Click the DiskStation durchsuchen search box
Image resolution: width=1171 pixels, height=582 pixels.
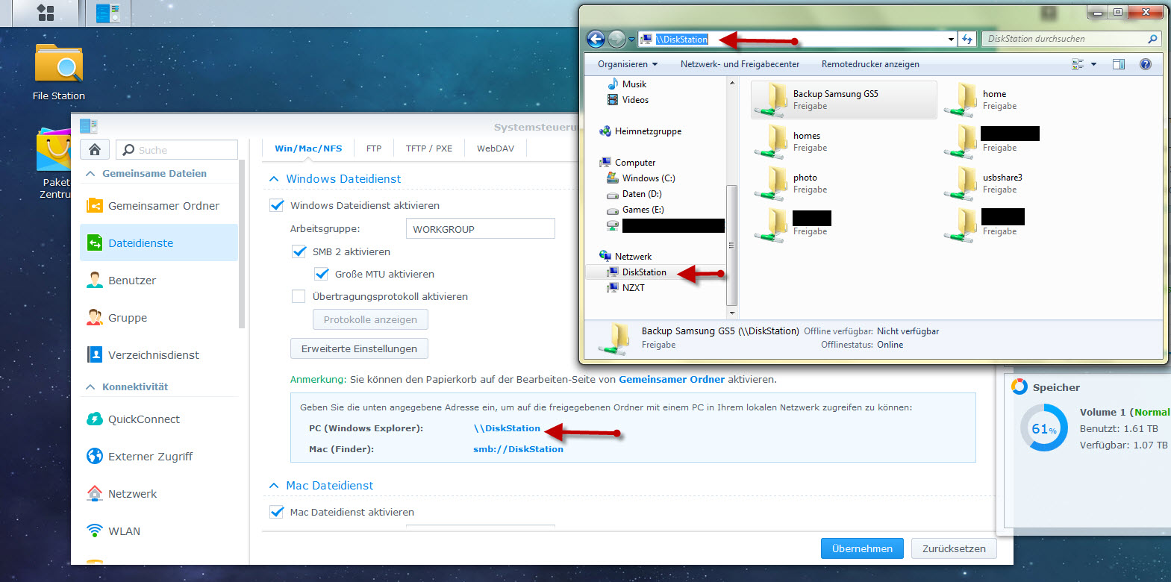[x=1071, y=39]
